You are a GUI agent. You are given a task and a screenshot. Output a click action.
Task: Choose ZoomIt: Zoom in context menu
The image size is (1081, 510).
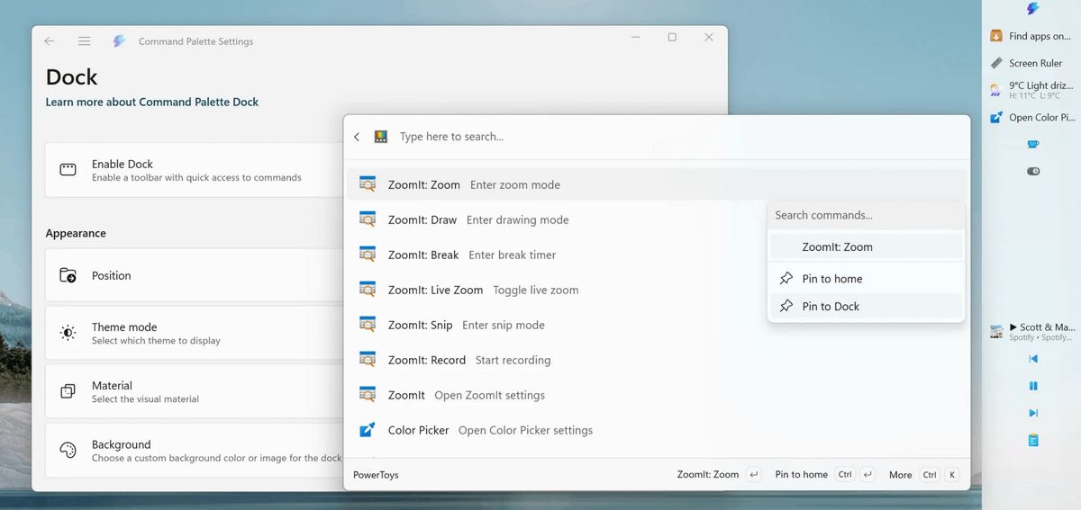coord(866,246)
